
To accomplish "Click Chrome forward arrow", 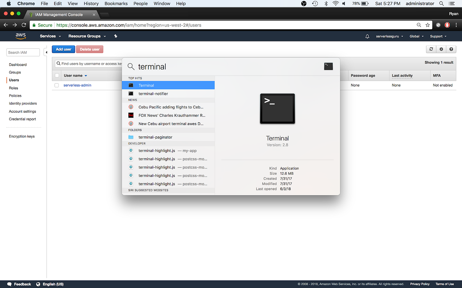I will 15,25.
